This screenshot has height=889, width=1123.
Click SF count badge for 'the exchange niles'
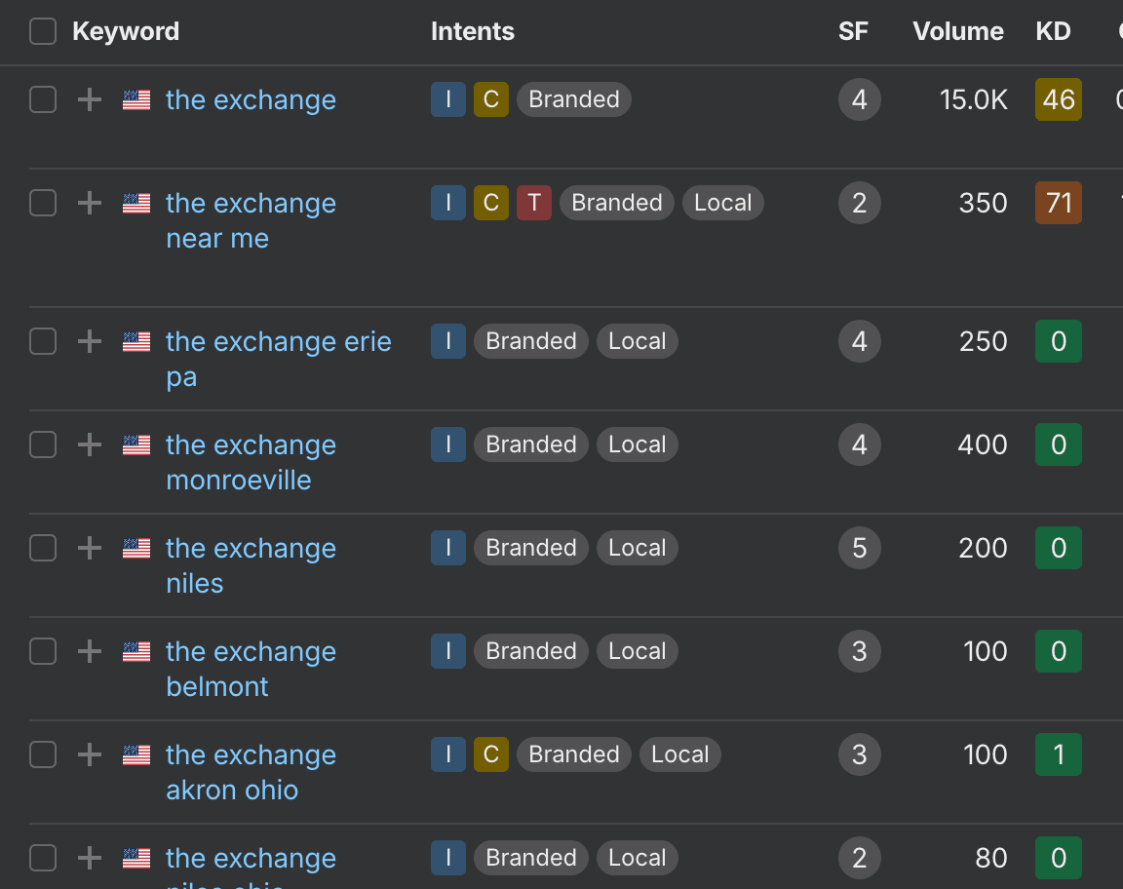tap(859, 548)
